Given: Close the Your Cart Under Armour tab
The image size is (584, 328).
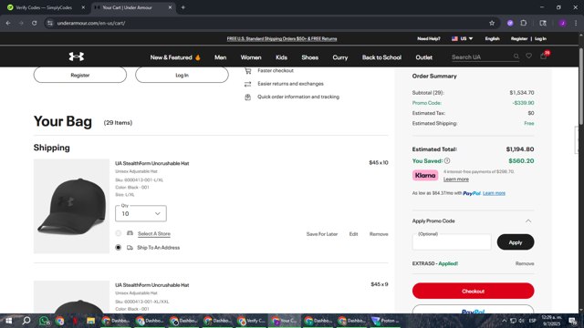Looking at the screenshot, I should (x=170, y=7).
